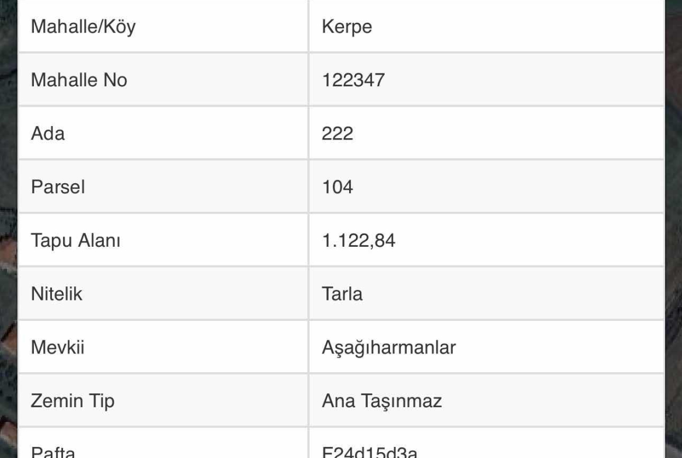The height and width of the screenshot is (458, 682).
Task: Click the satellite map strip left of table
Action: coord(8,233)
